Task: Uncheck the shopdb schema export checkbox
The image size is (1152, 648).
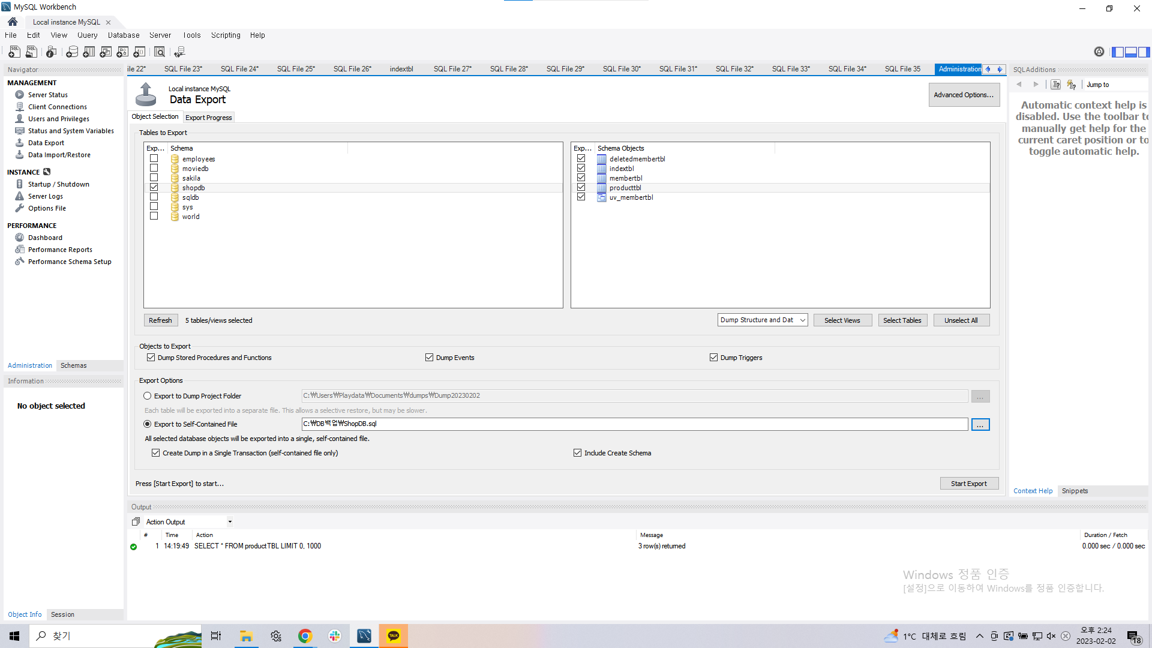Action: point(154,187)
